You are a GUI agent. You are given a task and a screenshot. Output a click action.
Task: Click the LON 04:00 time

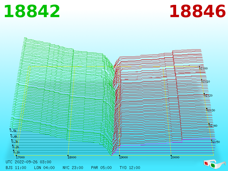[44, 168]
